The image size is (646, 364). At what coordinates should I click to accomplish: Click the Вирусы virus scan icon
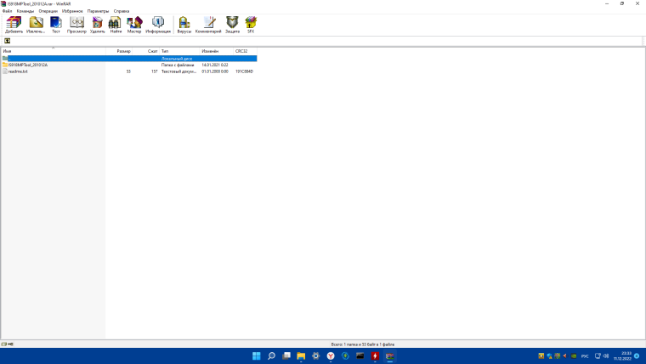click(184, 24)
